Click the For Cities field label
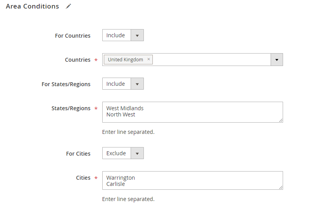 pyautogui.click(x=78, y=154)
